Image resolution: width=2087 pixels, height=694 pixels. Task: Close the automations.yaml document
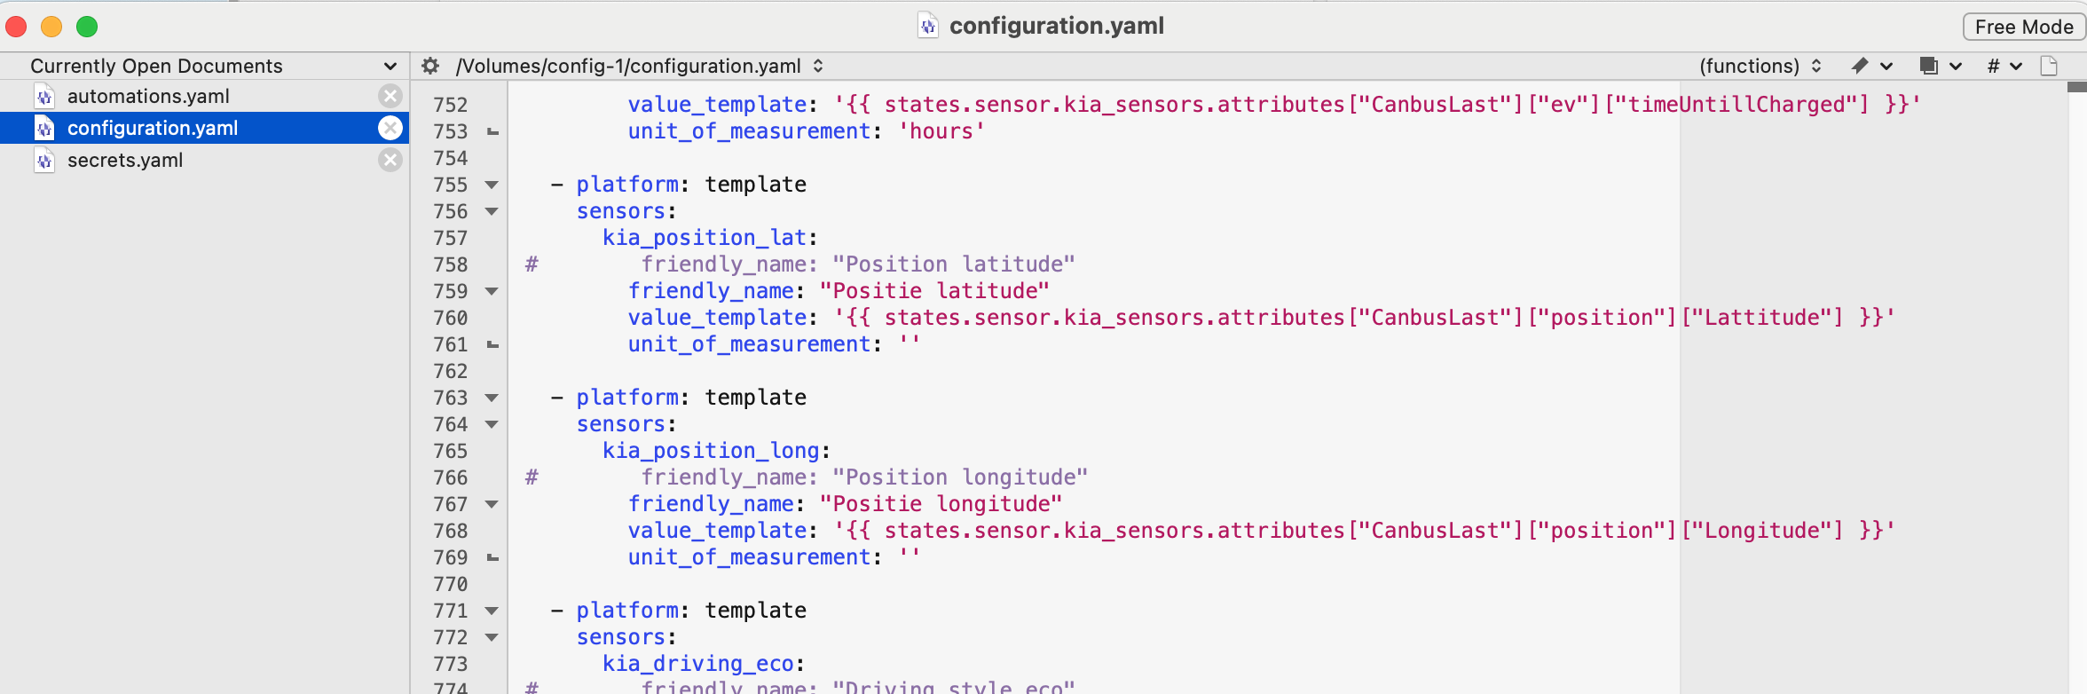390,96
